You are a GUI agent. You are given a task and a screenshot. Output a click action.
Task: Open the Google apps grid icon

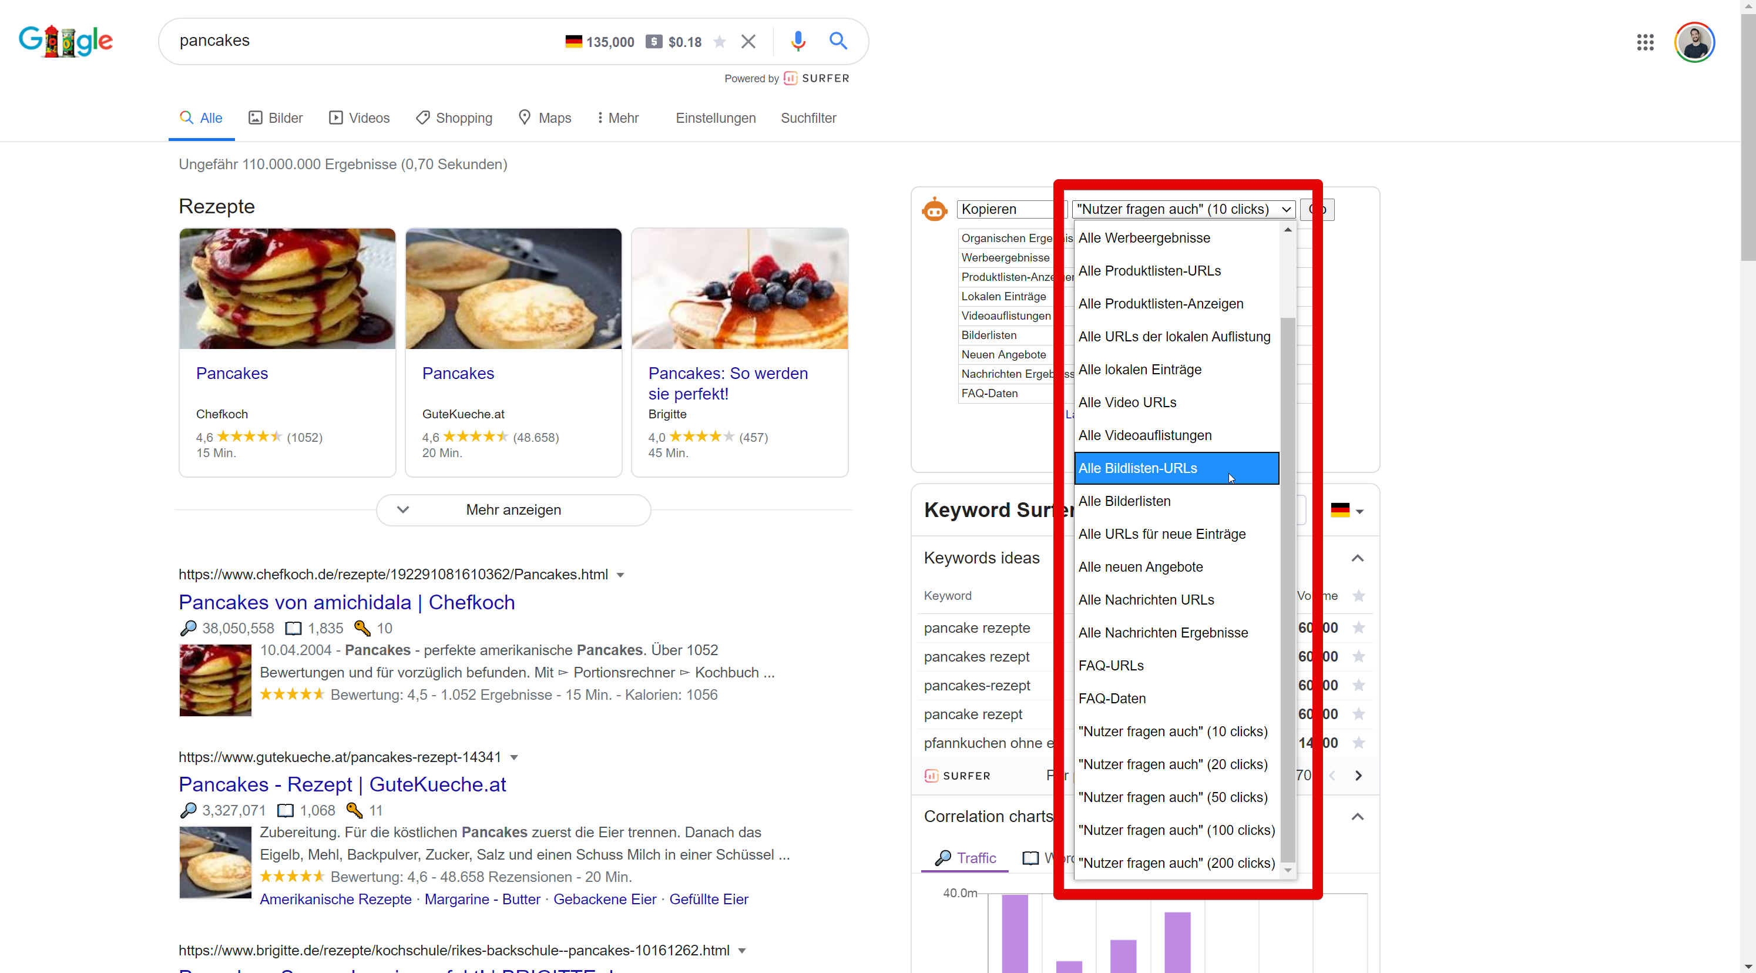click(x=1645, y=42)
